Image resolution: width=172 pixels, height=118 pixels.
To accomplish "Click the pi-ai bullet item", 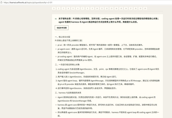I will (100, 45).
